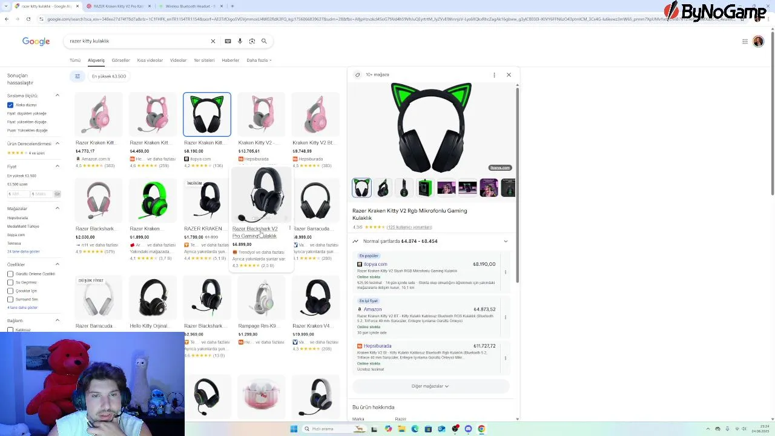The width and height of the screenshot is (775, 436).
Task: Switch to the Tümü tab
Action: point(75,61)
